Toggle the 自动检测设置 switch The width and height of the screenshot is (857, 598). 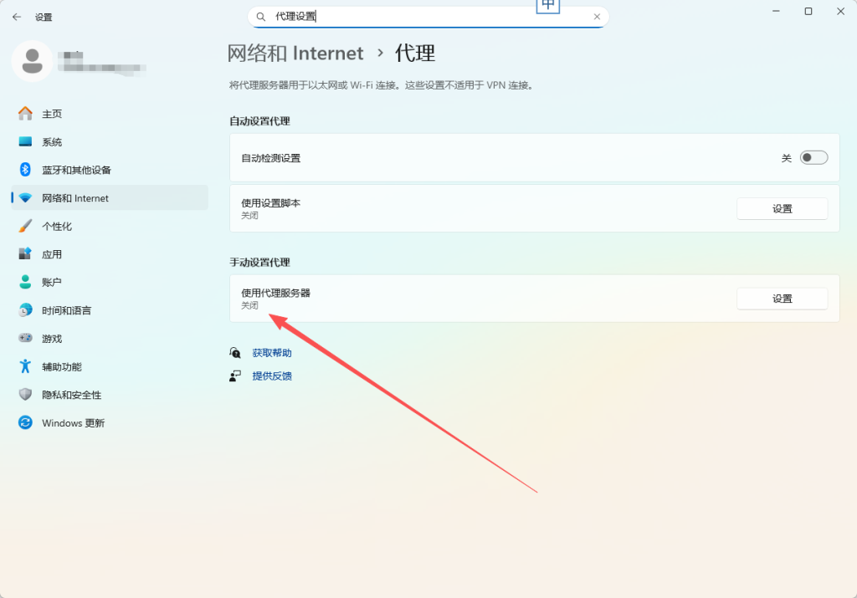click(x=813, y=158)
